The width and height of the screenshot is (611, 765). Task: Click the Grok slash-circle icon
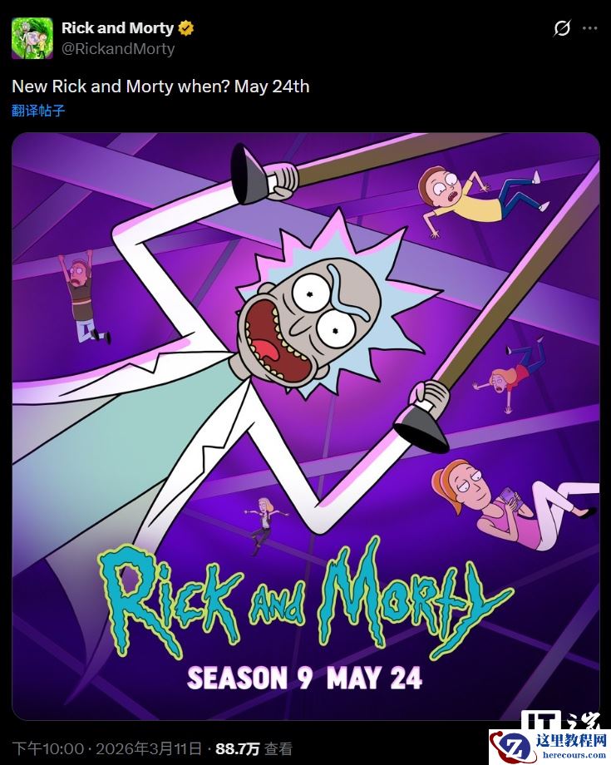coord(562,28)
